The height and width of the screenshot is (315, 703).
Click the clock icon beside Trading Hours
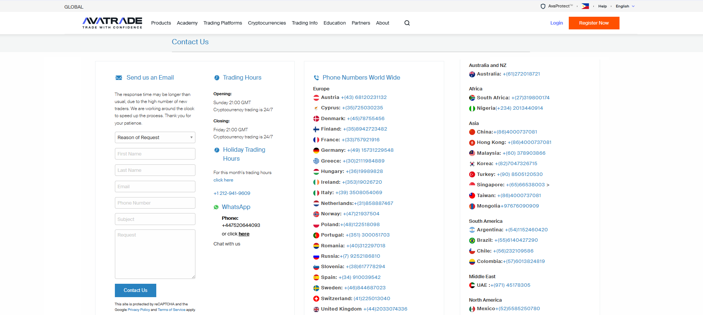click(217, 78)
